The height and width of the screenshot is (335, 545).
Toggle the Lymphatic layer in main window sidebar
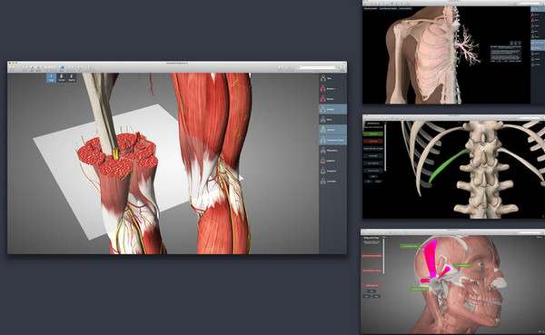click(x=332, y=181)
